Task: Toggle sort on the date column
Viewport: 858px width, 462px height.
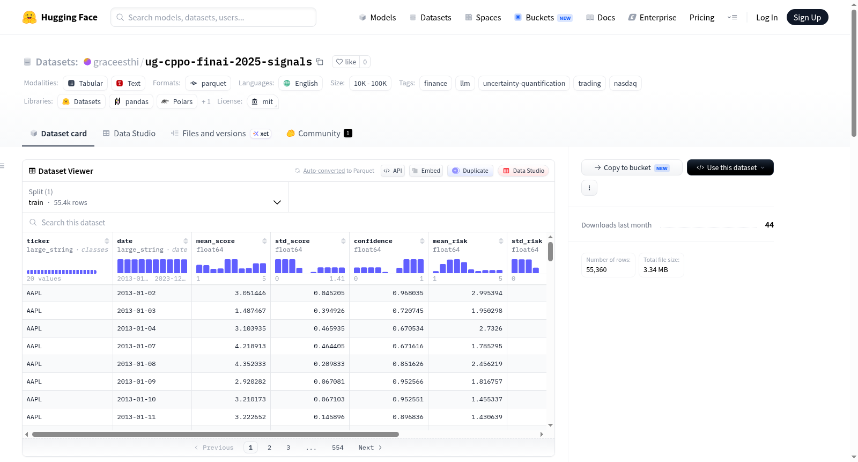Action: point(186,241)
